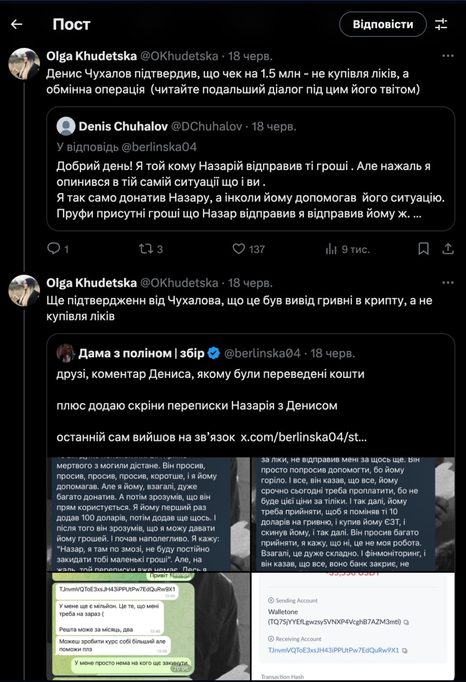View analytics showing 9 тис. views
This screenshot has width=466, height=682.
[x=331, y=249]
